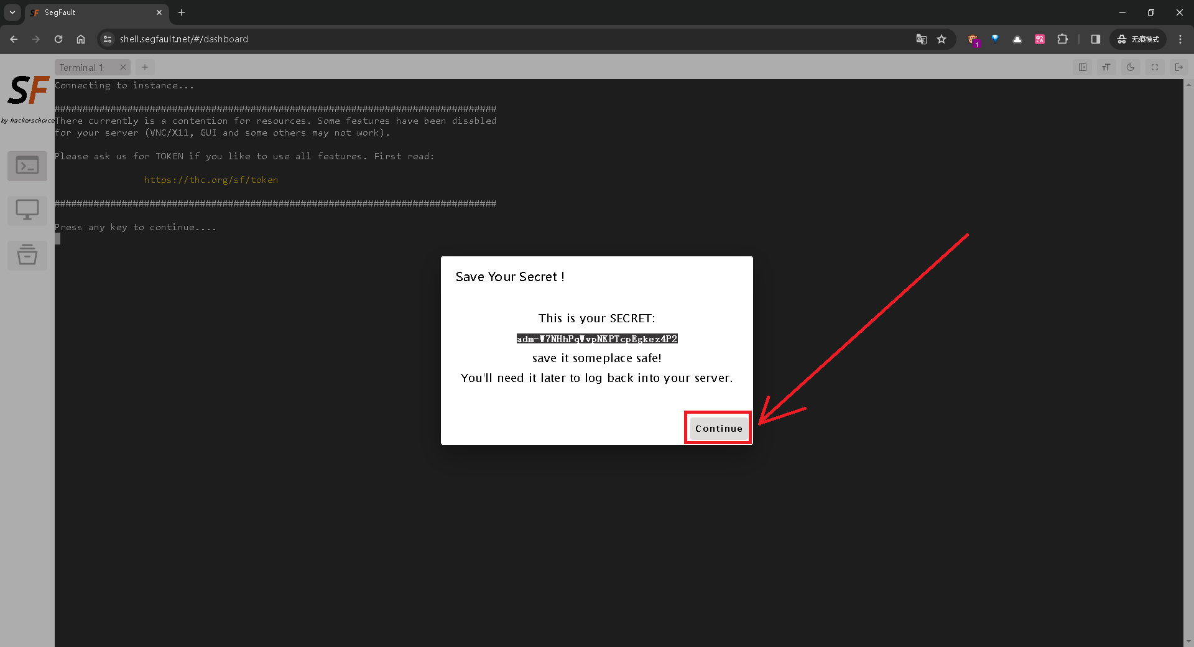This screenshot has width=1194, height=647.
Task: Open the https://thc.org/sf/token link
Action: click(211, 180)
